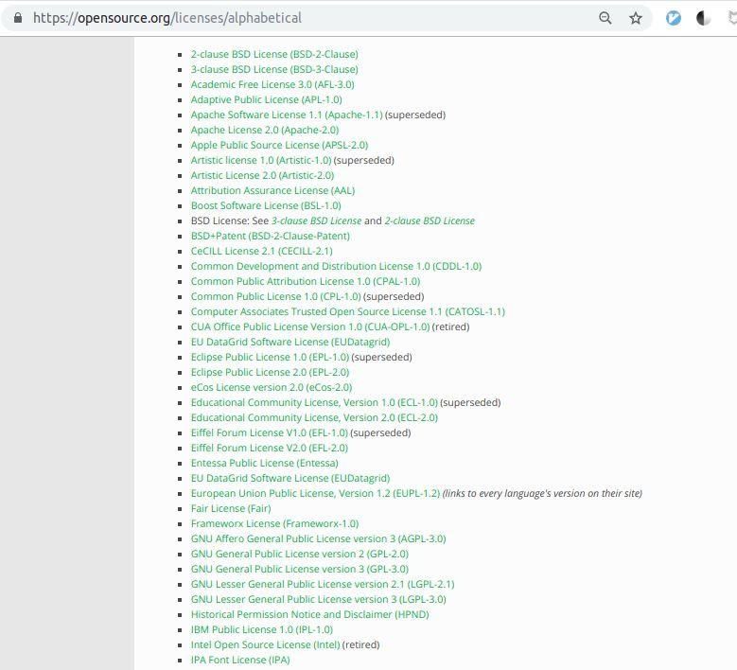Open Computer Associates Trusted Open Source link

[348, 311]
